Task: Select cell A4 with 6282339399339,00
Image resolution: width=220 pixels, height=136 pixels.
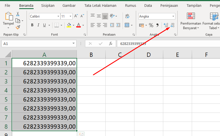Action: click(44, 90)
